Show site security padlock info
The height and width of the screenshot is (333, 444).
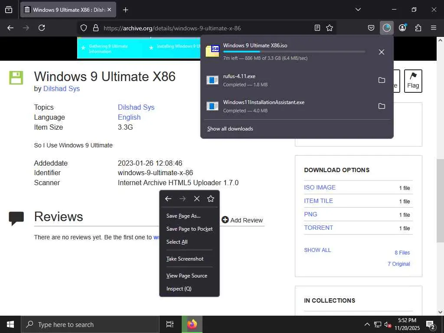pyautogui.click(x=96, y=28)
